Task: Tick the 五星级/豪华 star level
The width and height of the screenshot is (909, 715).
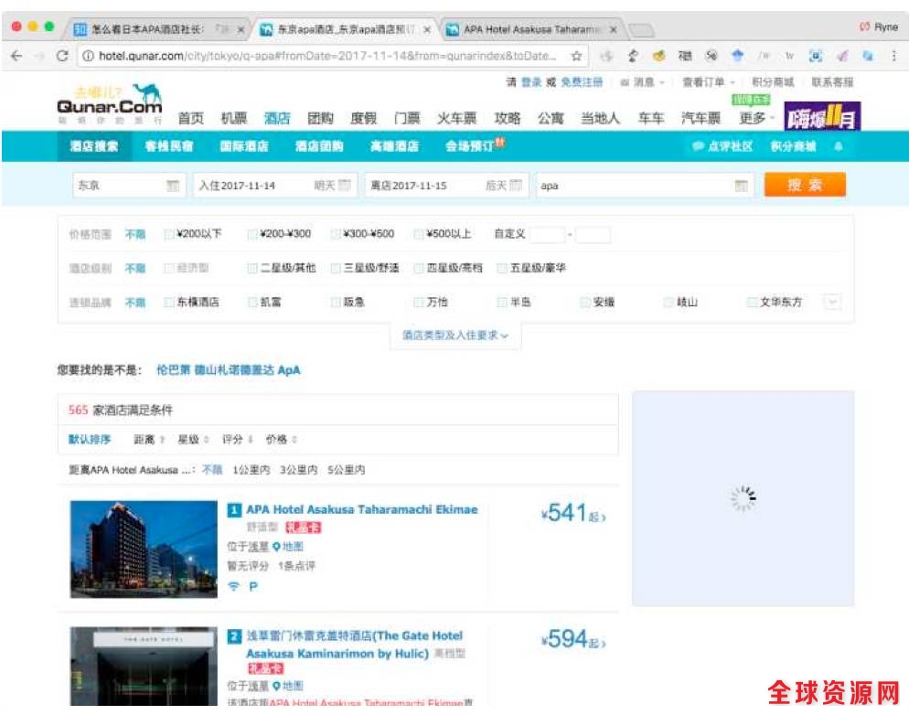Action: [x=502, y=268]
